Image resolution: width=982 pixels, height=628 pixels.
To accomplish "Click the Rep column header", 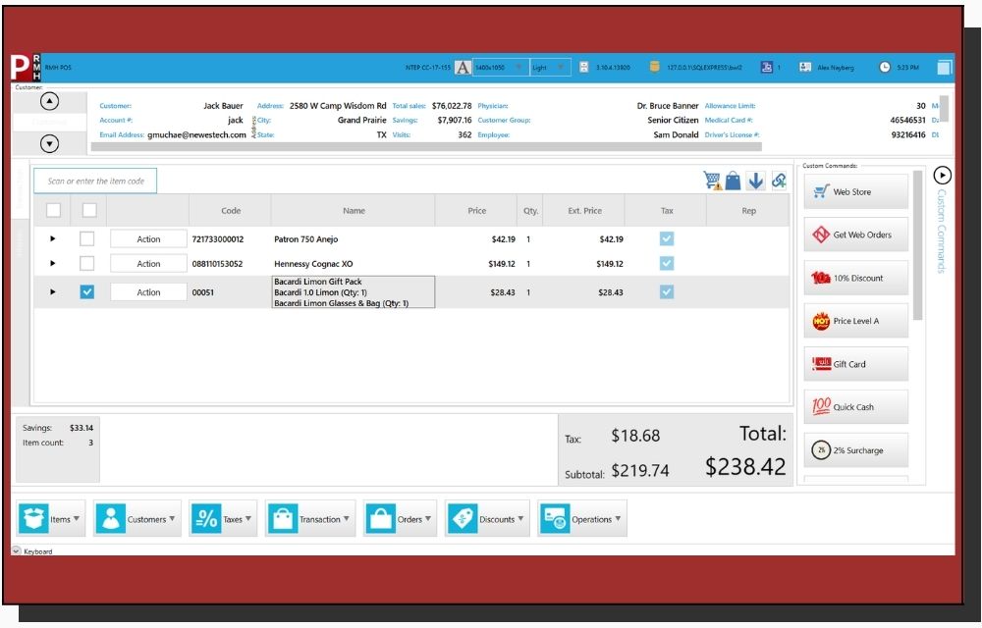I will (x=747, y=210).
